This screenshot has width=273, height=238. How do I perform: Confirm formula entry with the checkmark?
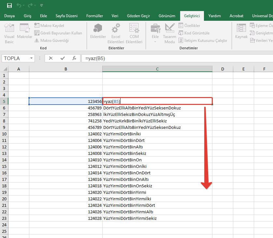coord(63,58)
